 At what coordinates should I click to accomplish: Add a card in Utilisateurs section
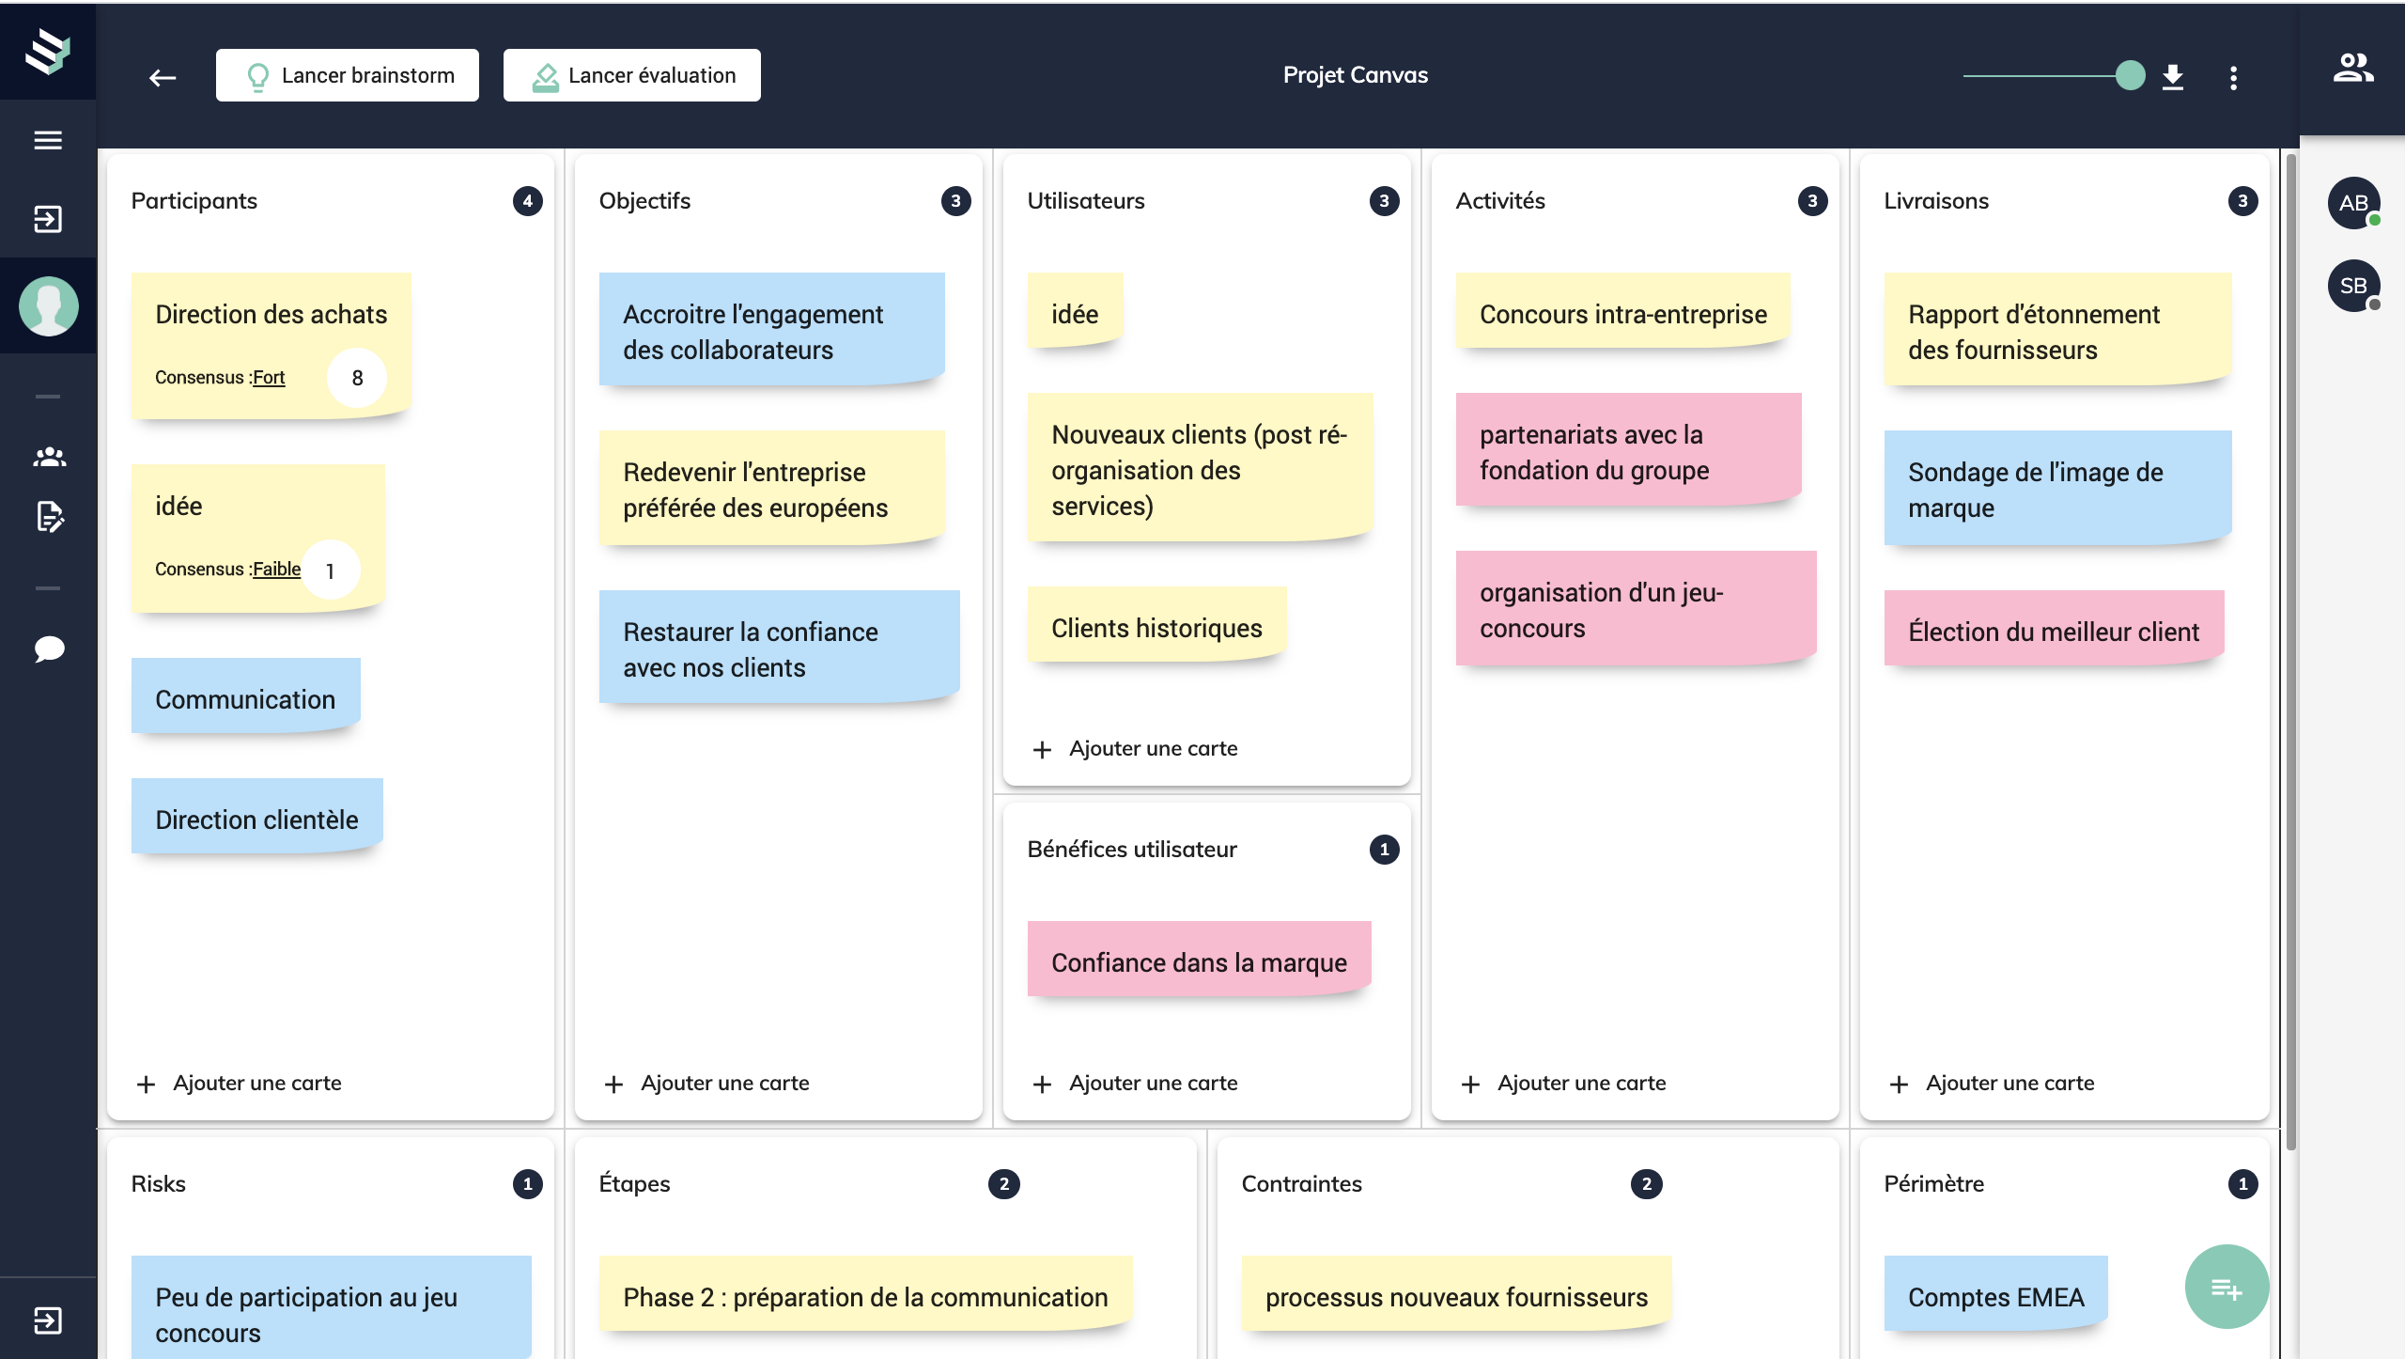click(1135, 749)
